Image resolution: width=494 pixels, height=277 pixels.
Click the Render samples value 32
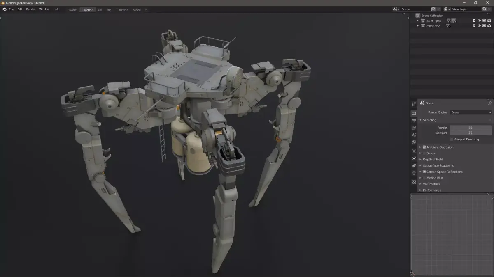[471, 128]
